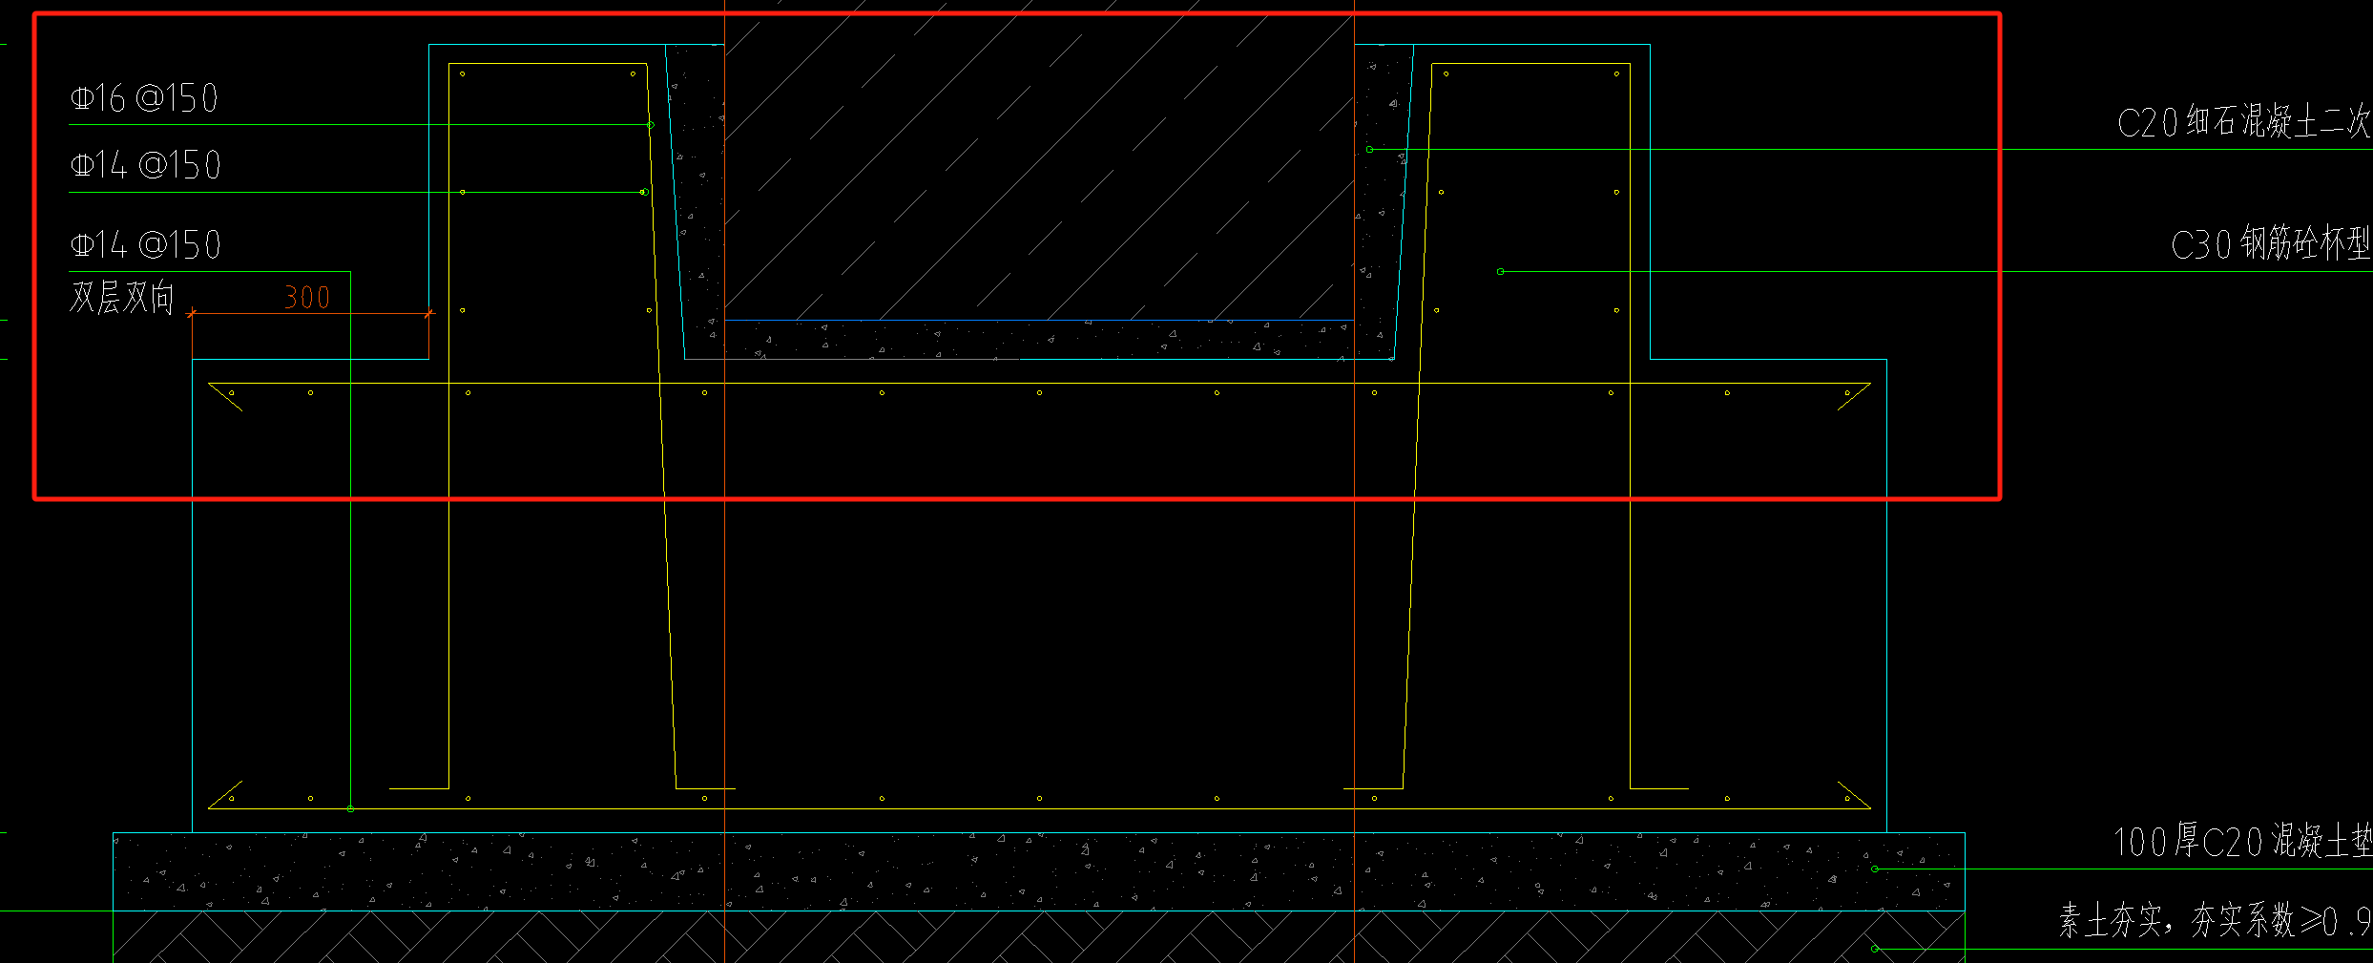Select the 100厚C20混凝土垫 label
This screenshot has height=963, width=2373.
(2242, 841)
